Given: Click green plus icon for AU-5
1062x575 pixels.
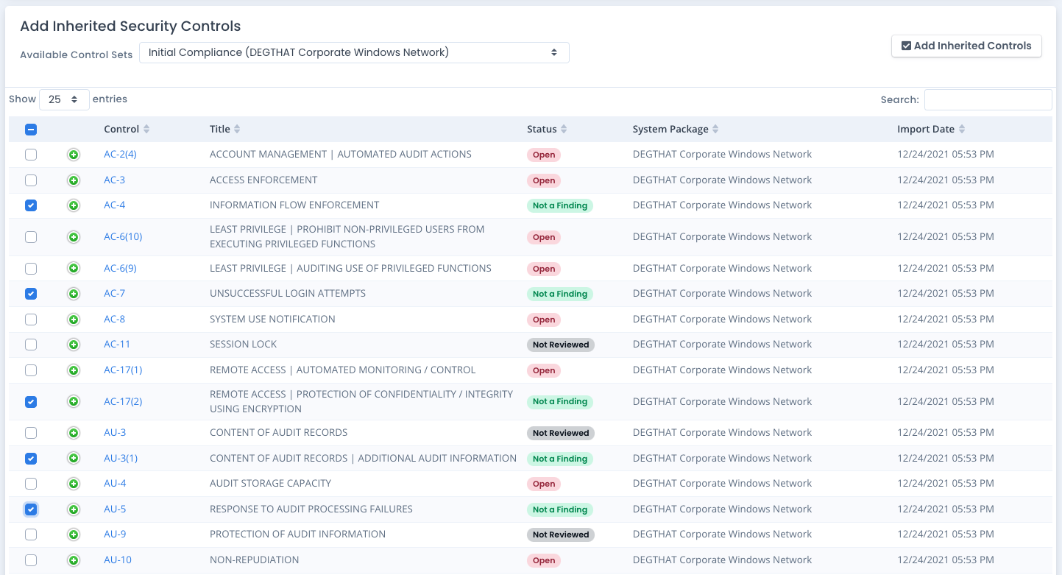Looking at the screenshot, I should point(74,509).
